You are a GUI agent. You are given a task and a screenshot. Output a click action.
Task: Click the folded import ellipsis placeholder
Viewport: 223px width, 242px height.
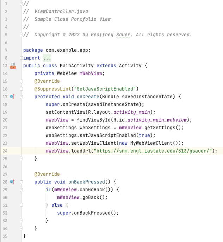(x=47, y=58)
